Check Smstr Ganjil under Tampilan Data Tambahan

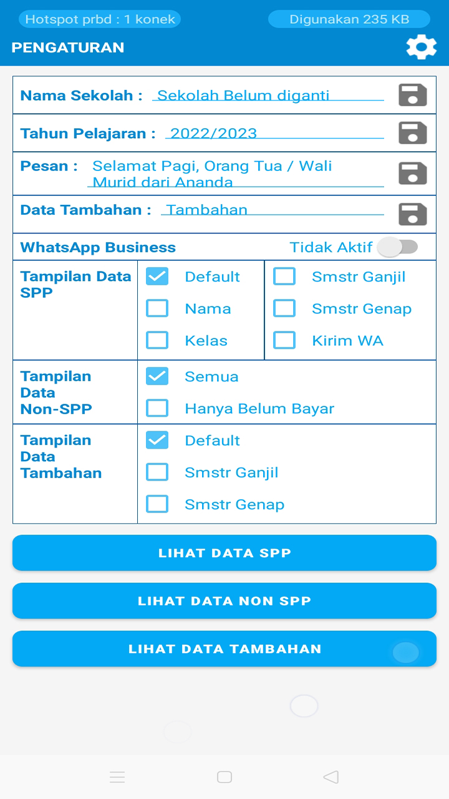[x=157, y=472]
